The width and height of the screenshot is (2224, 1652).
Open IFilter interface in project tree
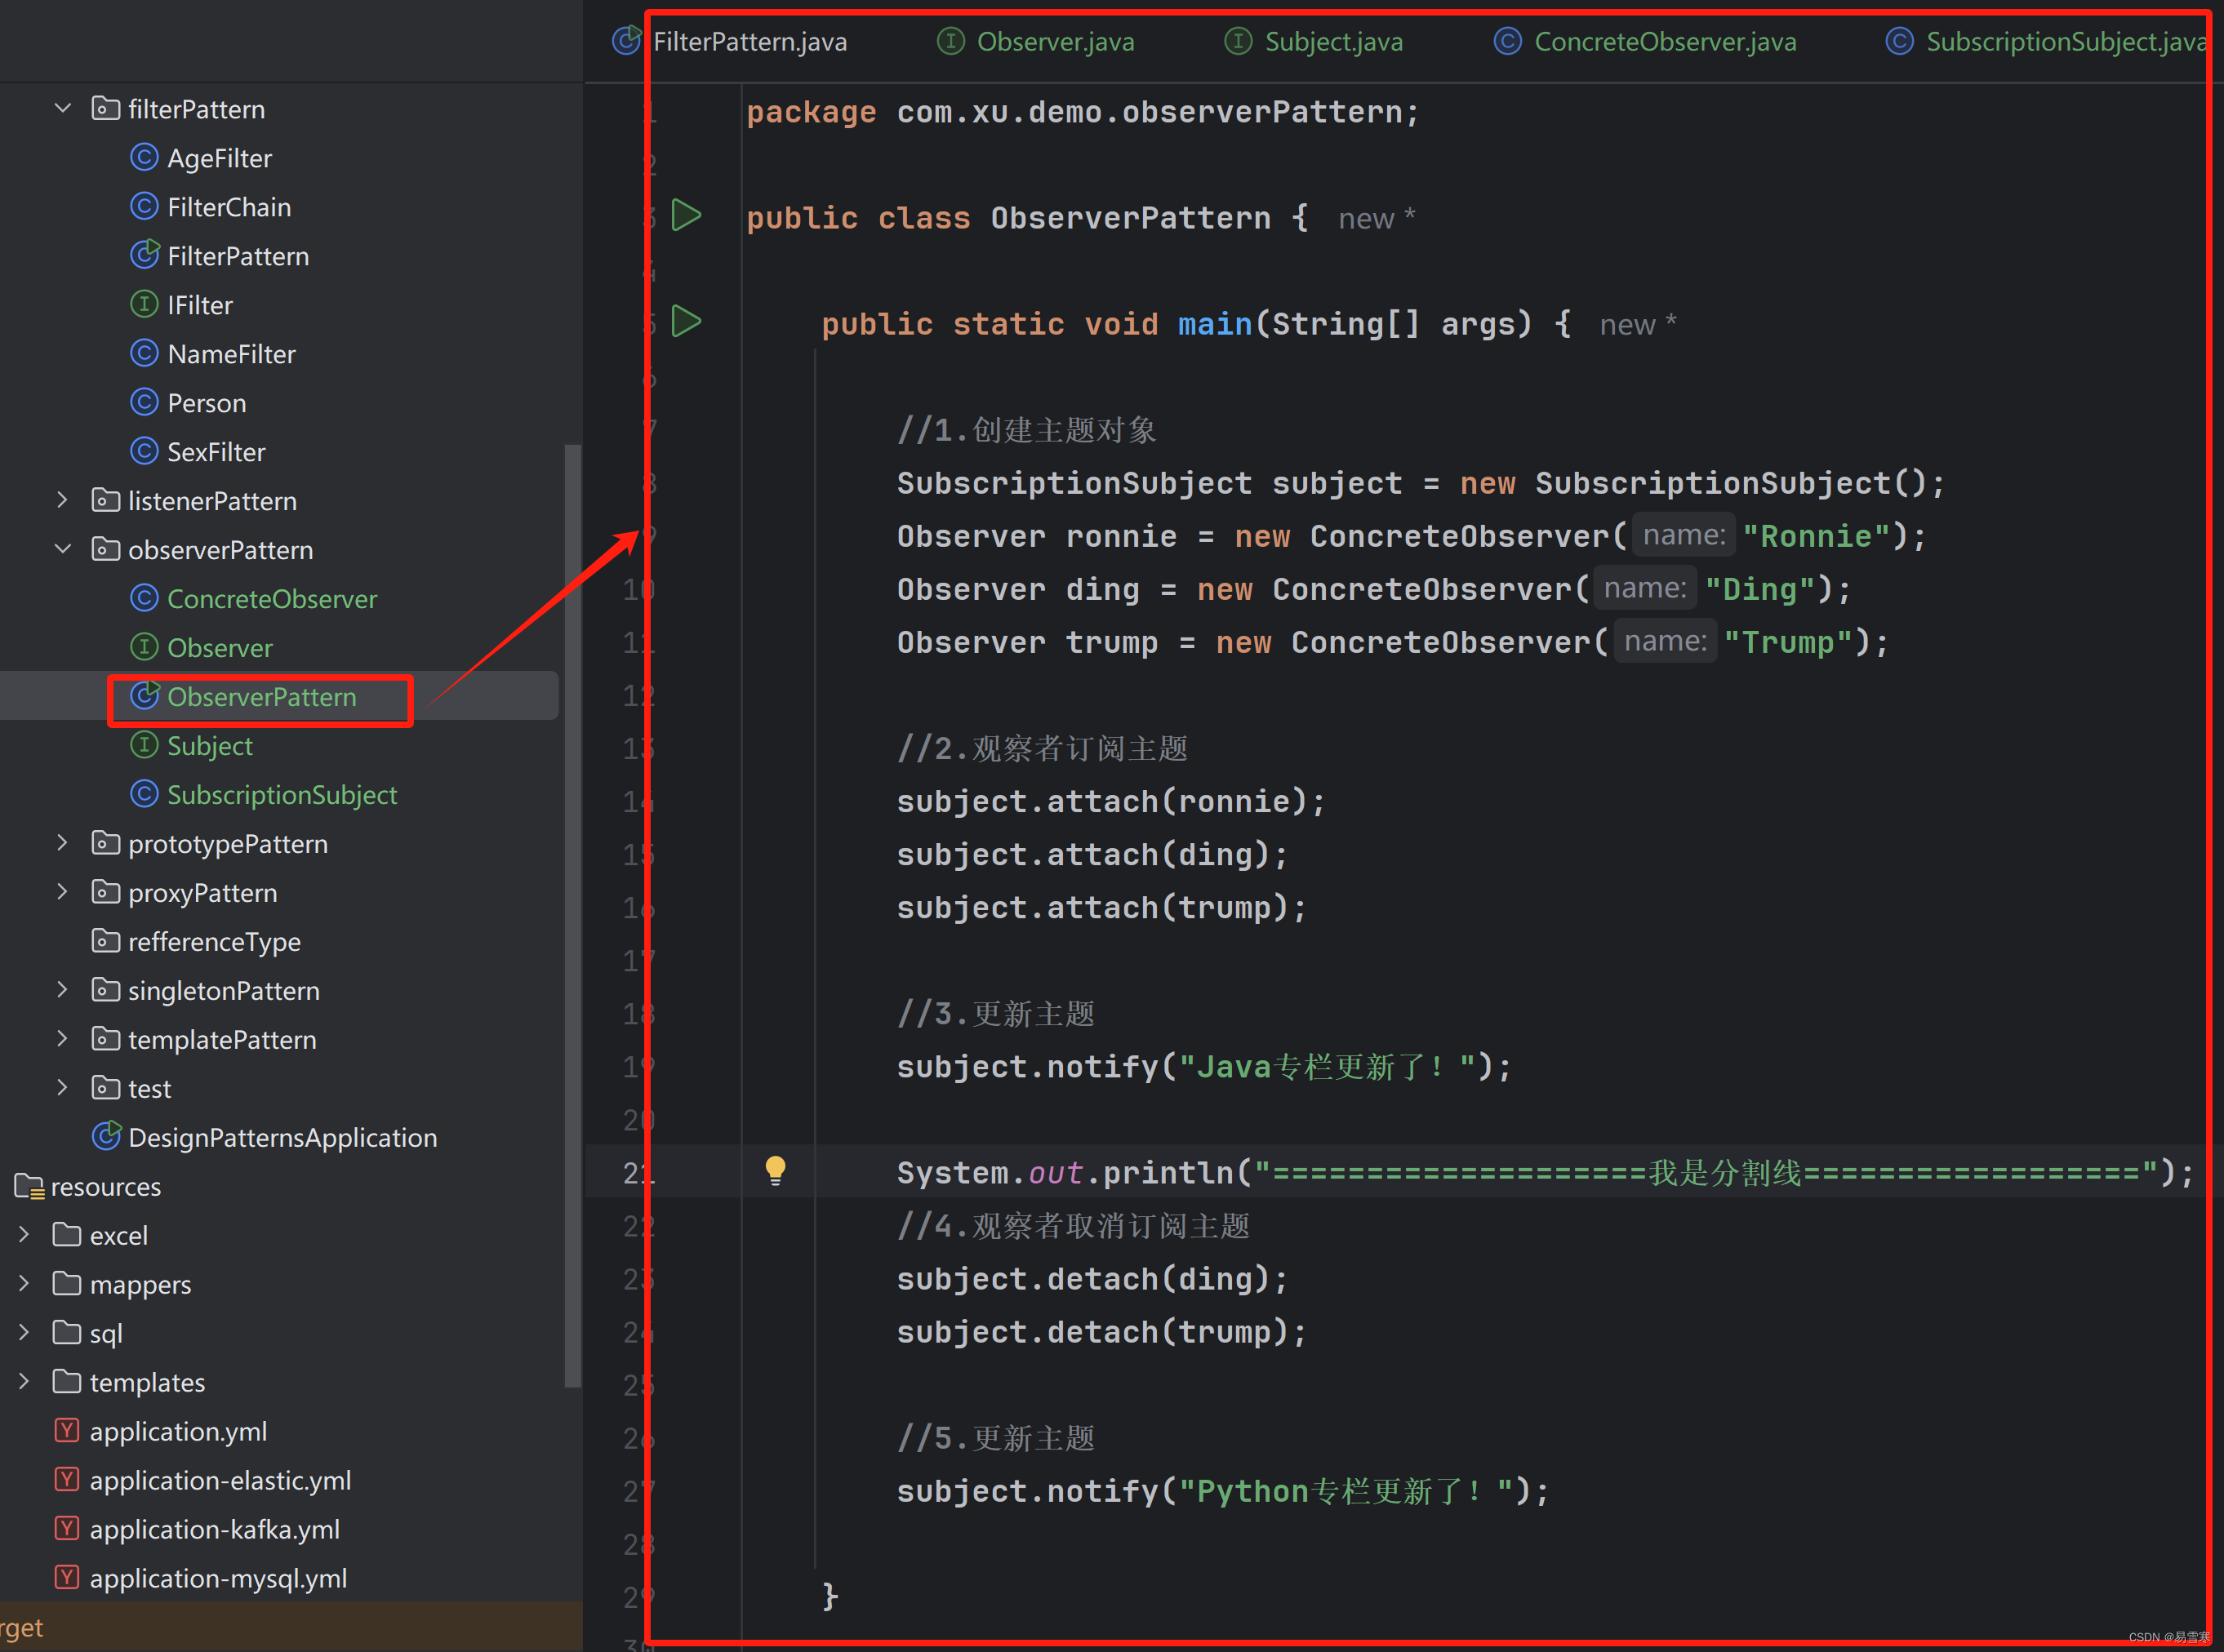click(x=199, y=305)
